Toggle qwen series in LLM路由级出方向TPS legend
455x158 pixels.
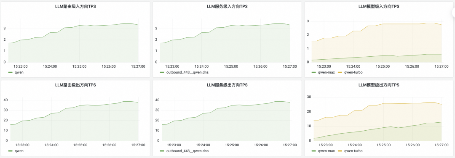(19, 151)
